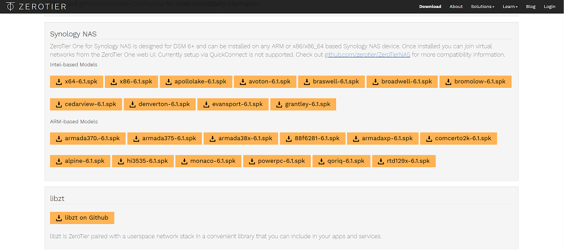Click download icon on cedarview-6.1.spk button

(x=58, y=105)
